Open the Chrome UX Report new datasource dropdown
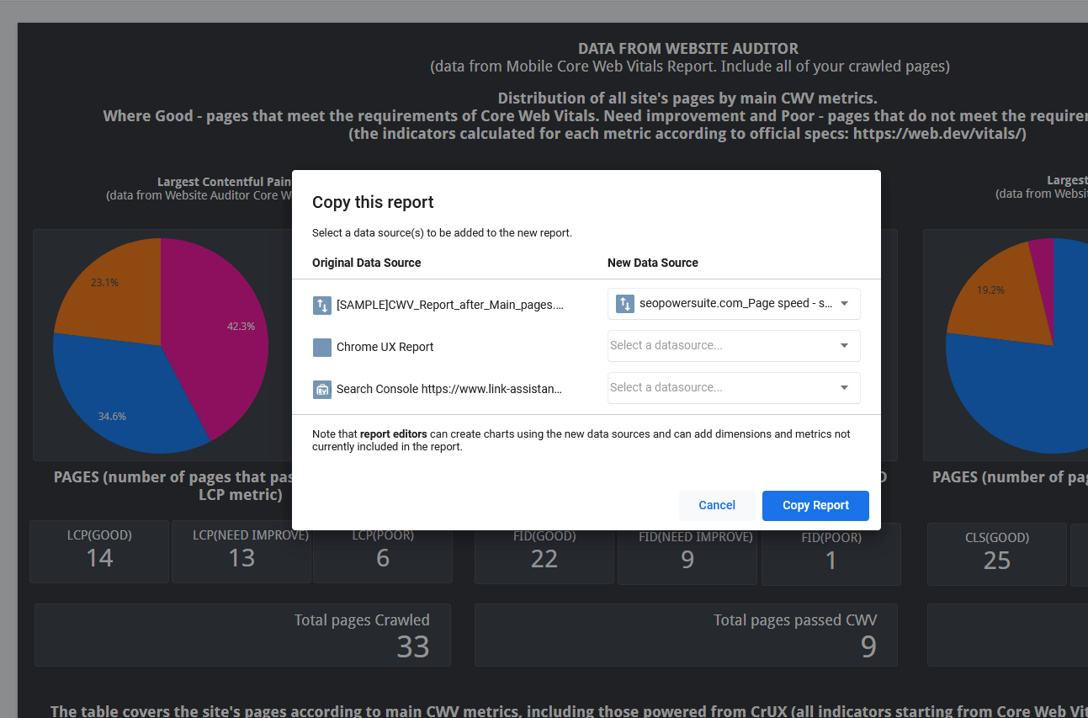Screen dimensions: 1088x718 [x=734, y=345]
